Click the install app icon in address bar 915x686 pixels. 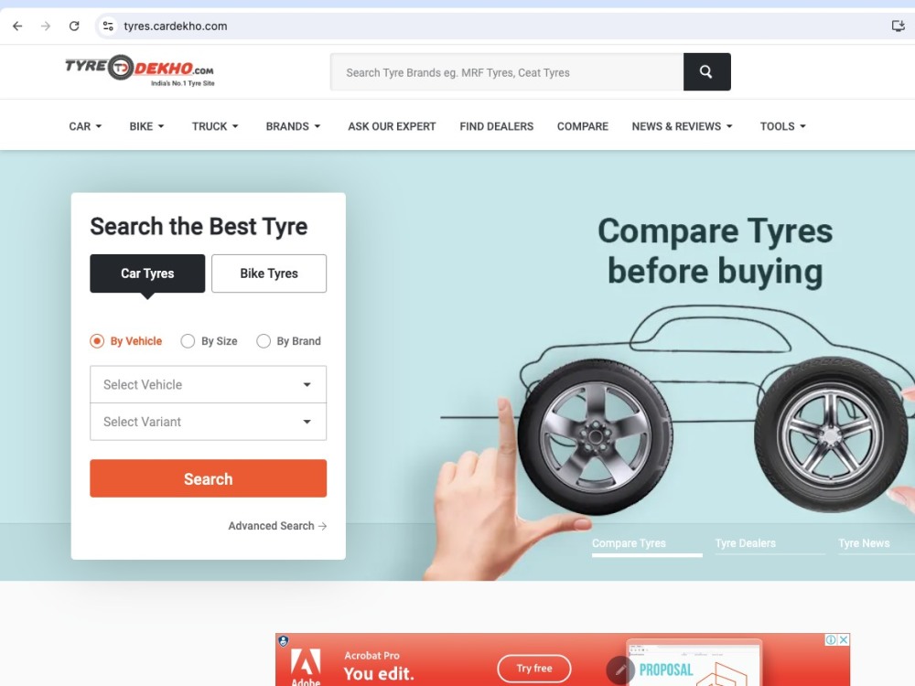898,26
